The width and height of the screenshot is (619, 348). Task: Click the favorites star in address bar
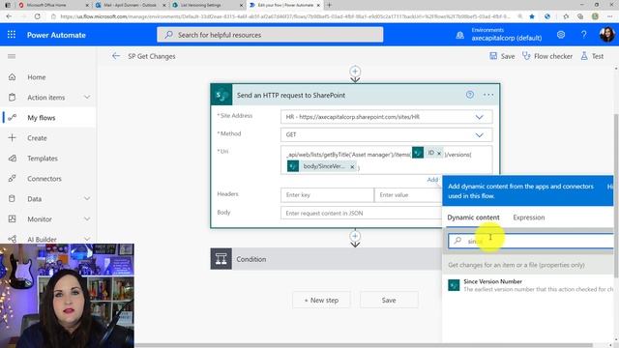click(x=532, y=16)
